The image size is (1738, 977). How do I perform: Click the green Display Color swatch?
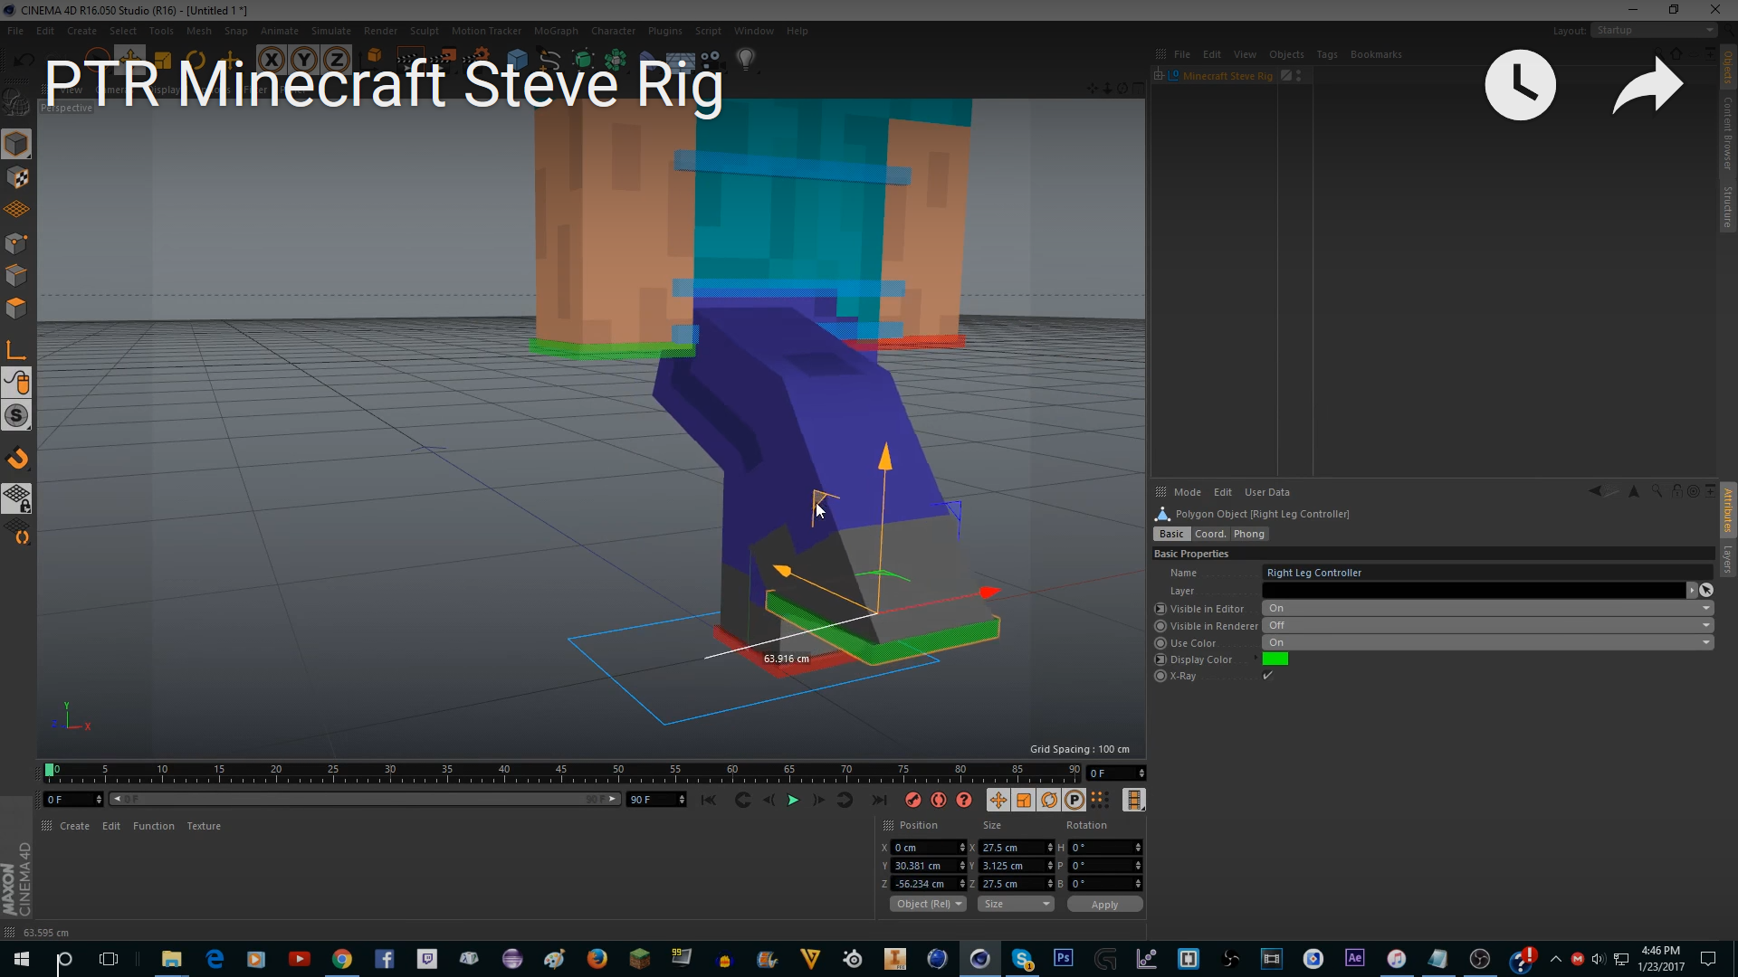point(1275,659)
